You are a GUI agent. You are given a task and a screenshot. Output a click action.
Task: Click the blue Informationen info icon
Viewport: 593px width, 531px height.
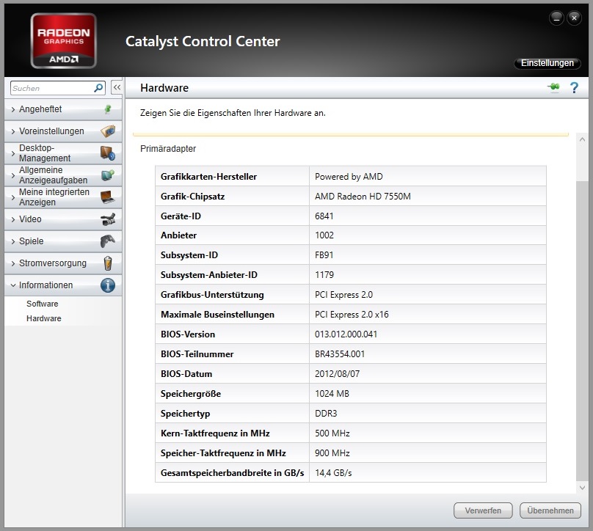coord(108,285)
